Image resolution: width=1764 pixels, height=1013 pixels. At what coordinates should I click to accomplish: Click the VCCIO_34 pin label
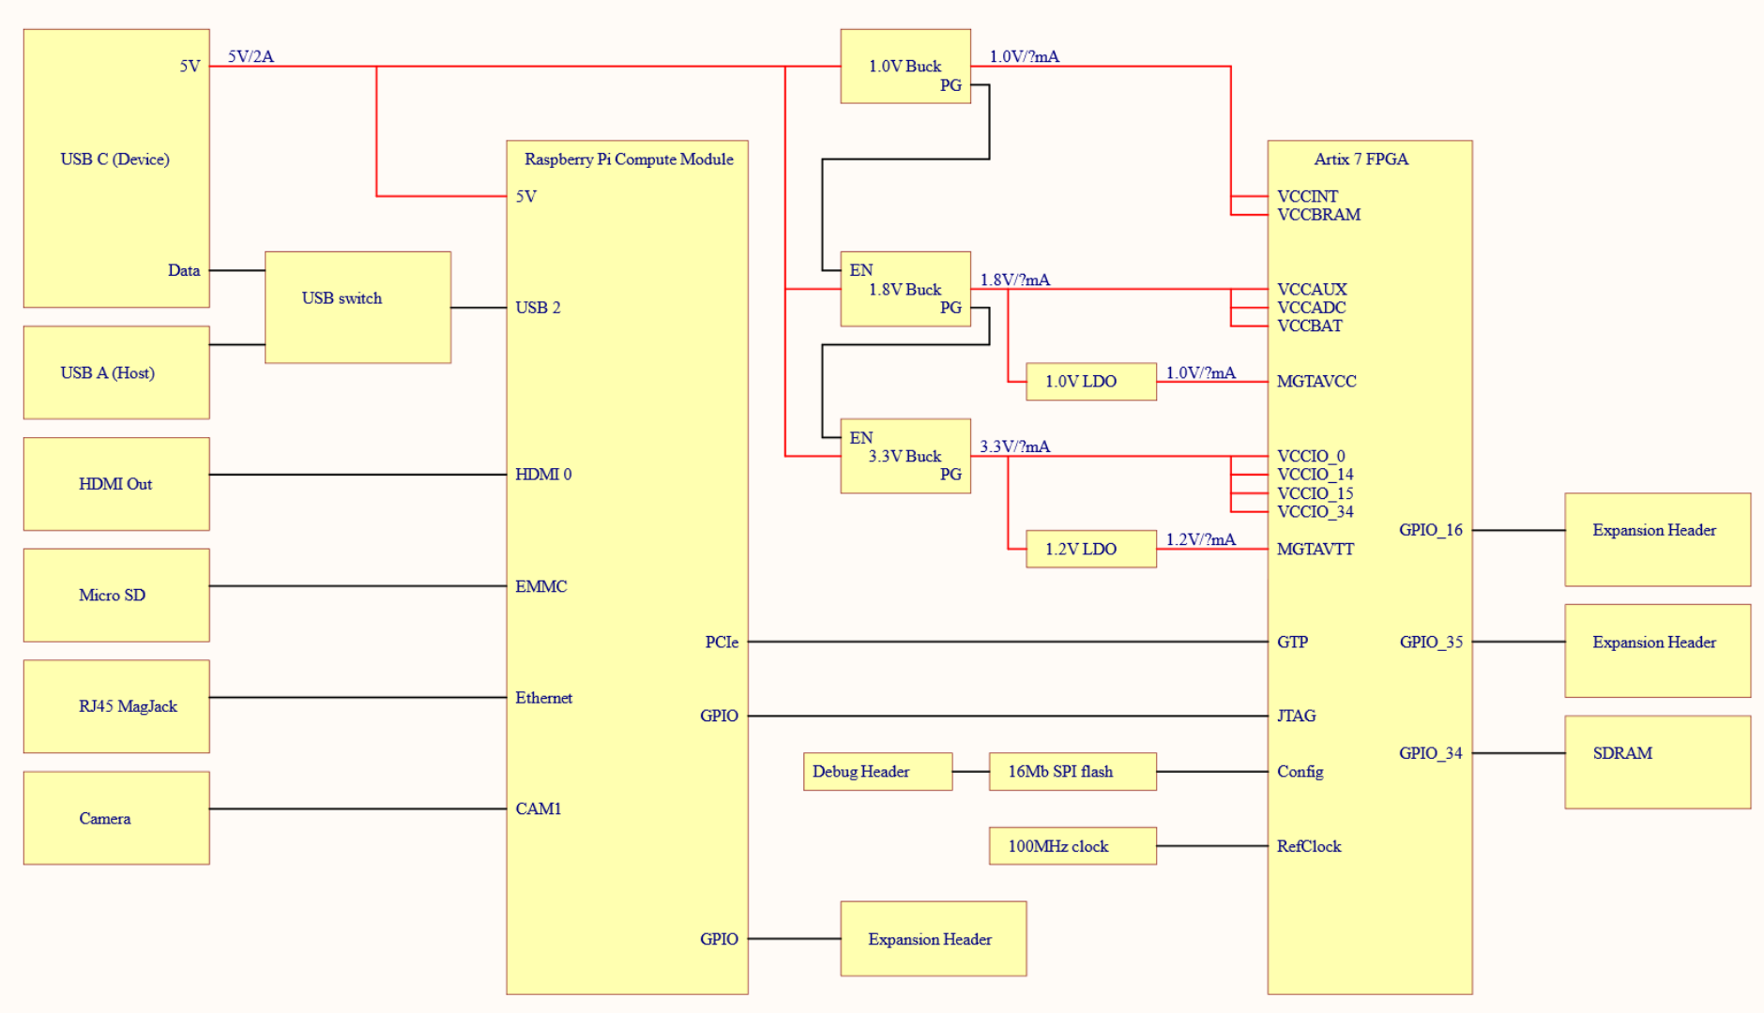(x=1315, y=512)
